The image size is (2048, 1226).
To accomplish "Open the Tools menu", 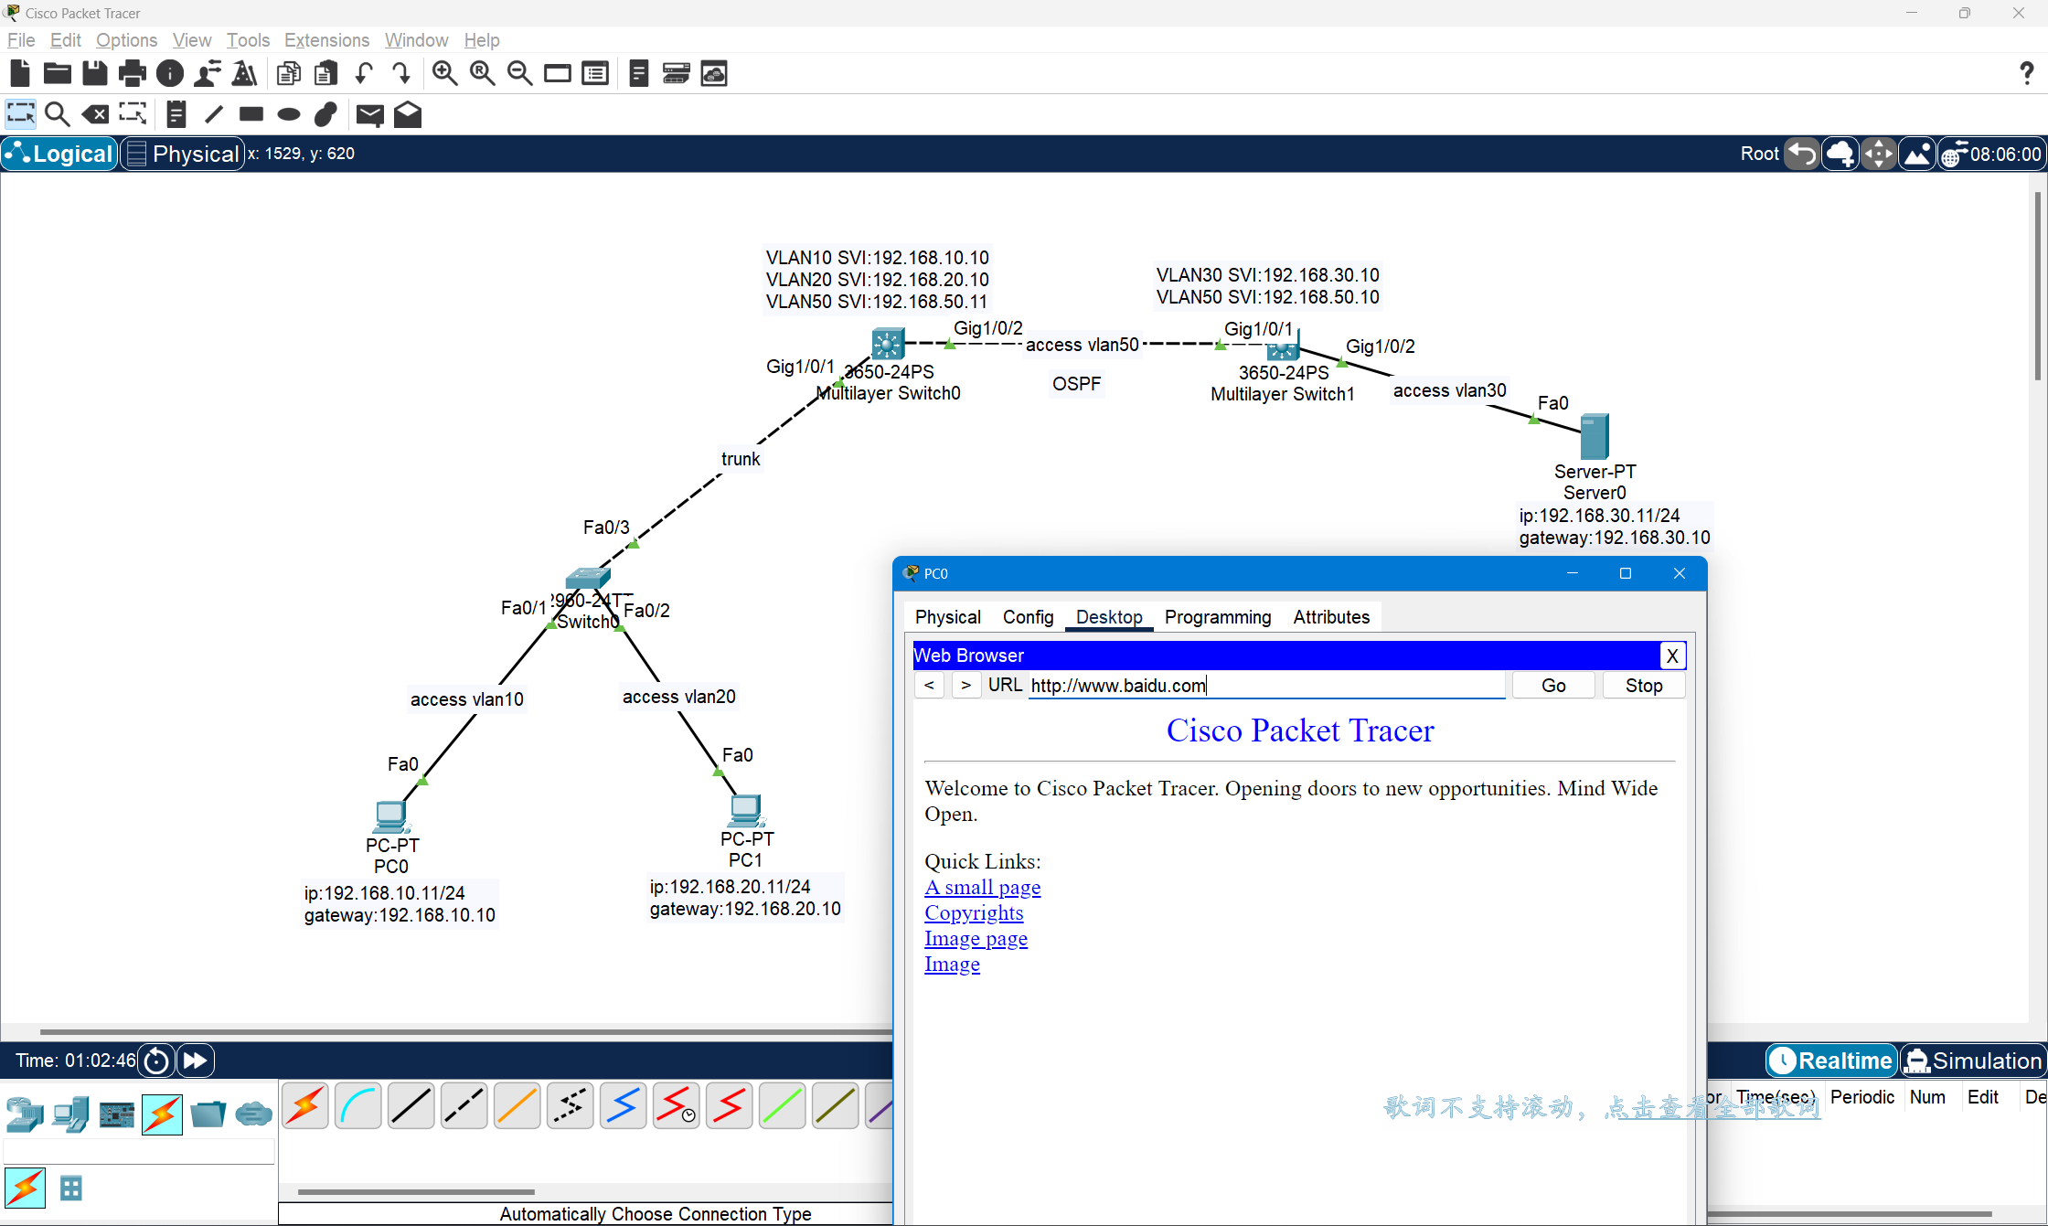I will coord(248,40).
